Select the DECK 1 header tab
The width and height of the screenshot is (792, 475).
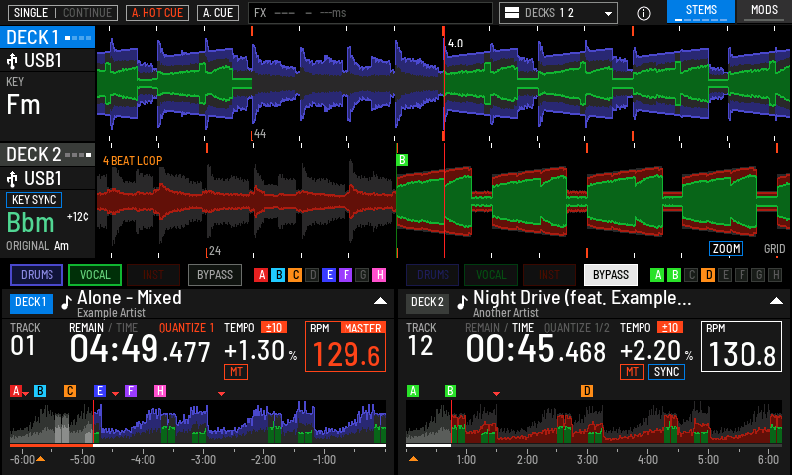[48, 38]
